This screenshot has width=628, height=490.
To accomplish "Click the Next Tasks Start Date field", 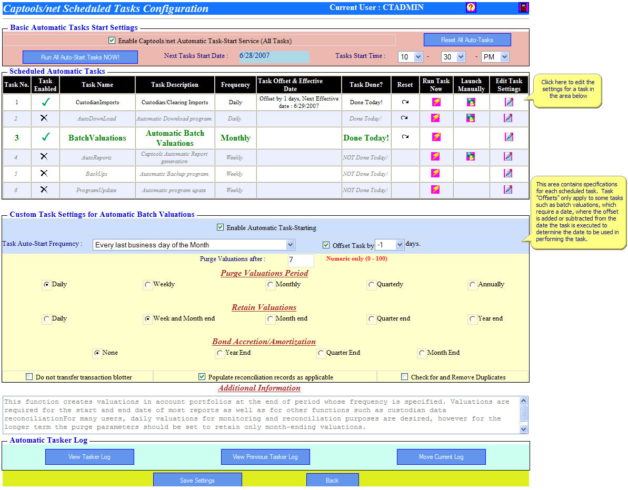I will (274, 57).
